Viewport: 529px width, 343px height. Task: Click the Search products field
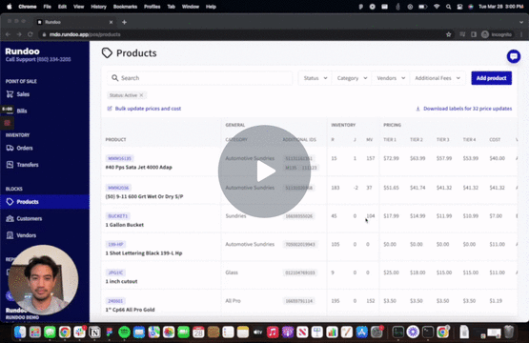tap(200, 78)
